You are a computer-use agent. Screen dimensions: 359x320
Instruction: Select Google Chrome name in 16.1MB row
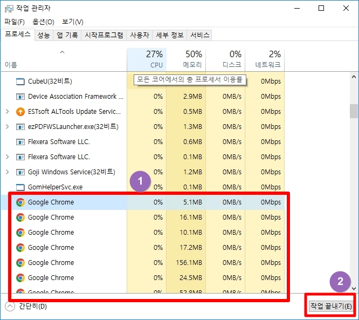(51, 217)
